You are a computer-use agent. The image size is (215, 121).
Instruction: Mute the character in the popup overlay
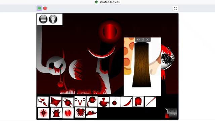138,40
